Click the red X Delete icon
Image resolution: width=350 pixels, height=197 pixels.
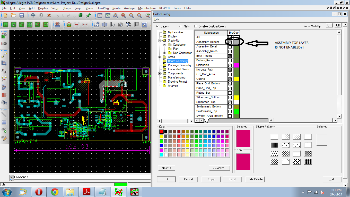click(x=49, y=16)
